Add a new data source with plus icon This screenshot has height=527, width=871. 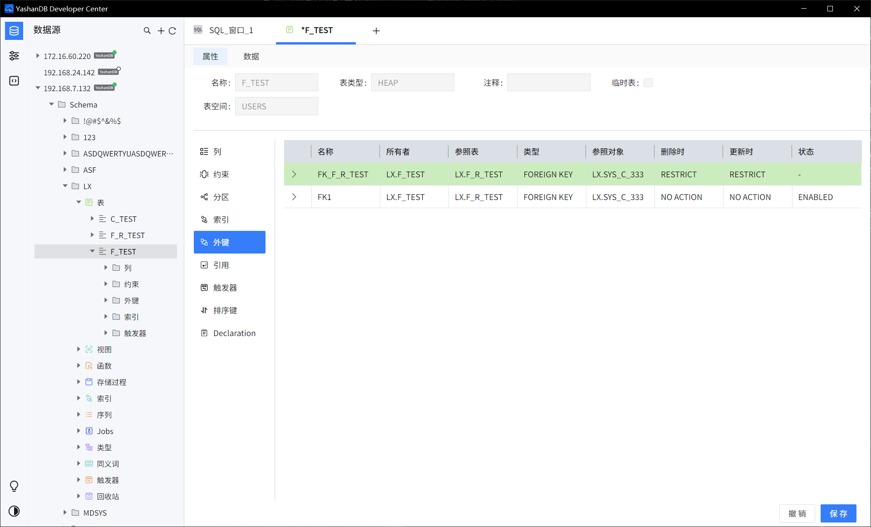(161, 31)
